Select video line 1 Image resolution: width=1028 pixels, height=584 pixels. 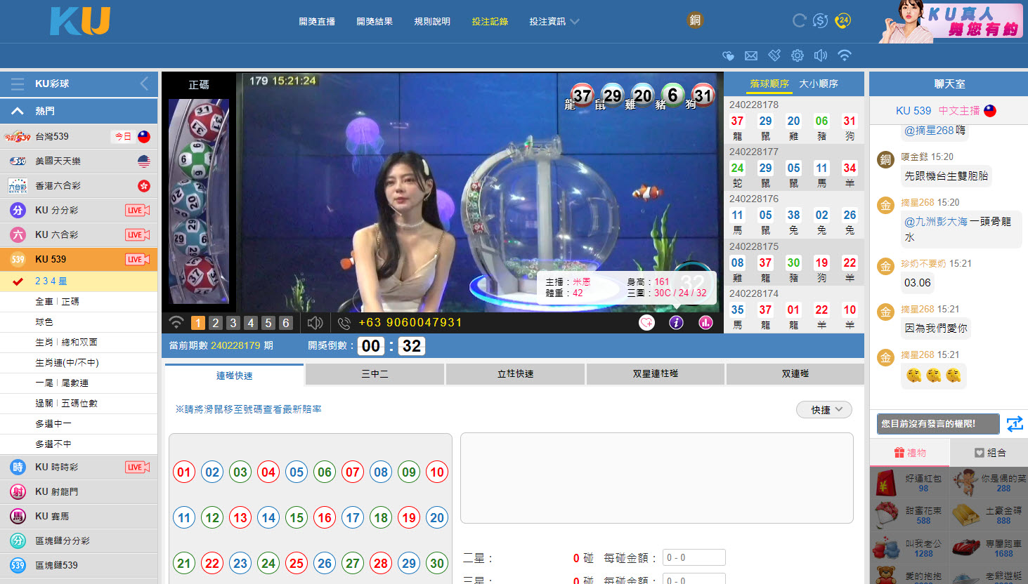pyautogui.click(x=198, y=323)
